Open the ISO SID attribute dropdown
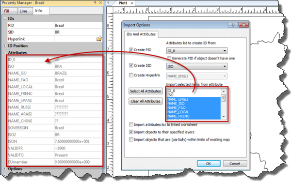The height and width of the screenshot is (182, 291). tap(197, 66)
